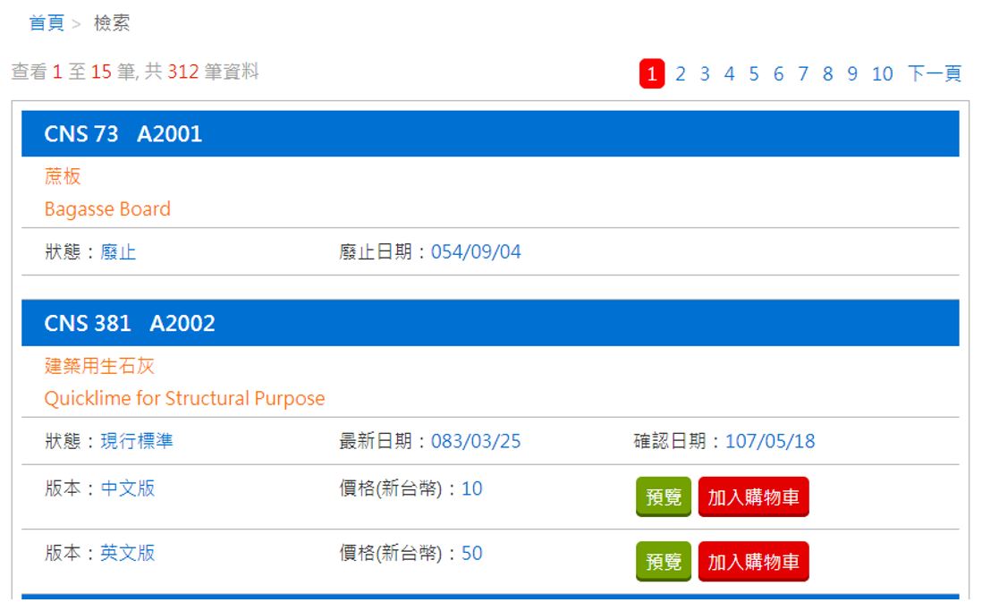
Task: Click the 中文版 version label
Action: coord(128,488)
